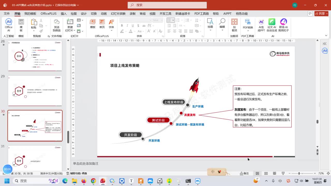Launch 职场 AI 就用扣子 tool
This screenshot has height=186, width=331.
(x=283, y=25)
